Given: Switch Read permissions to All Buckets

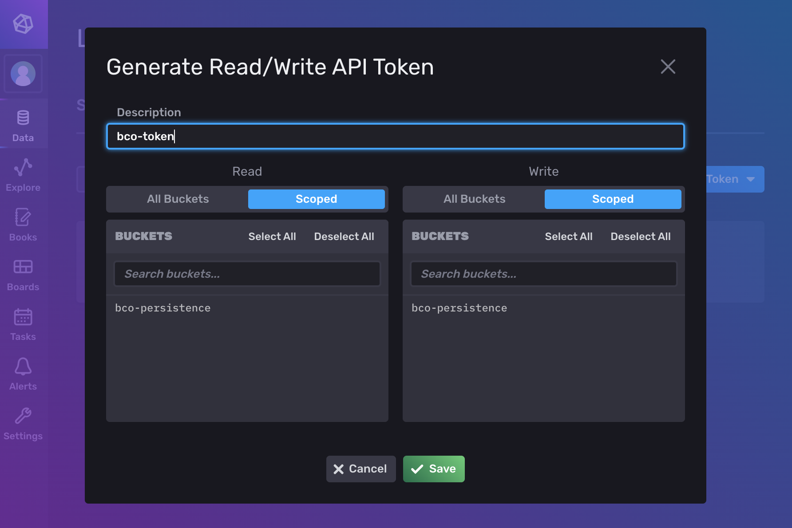Looking at the screenshot, I should coord(178,199).
